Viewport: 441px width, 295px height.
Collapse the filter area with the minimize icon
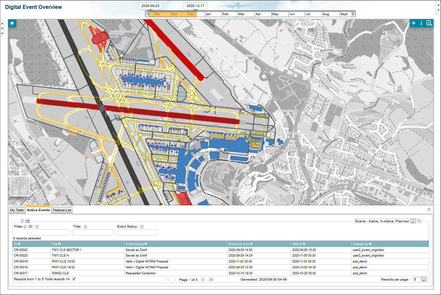(x=28, y=221)
